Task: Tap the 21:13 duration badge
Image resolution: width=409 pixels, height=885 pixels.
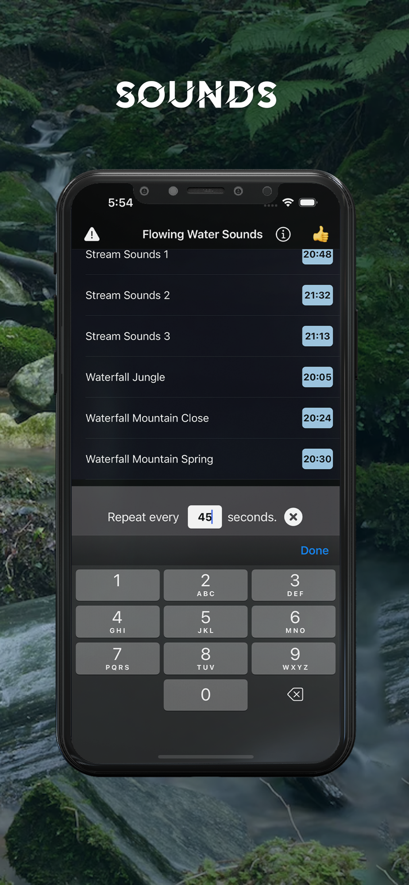Action: 317,336
